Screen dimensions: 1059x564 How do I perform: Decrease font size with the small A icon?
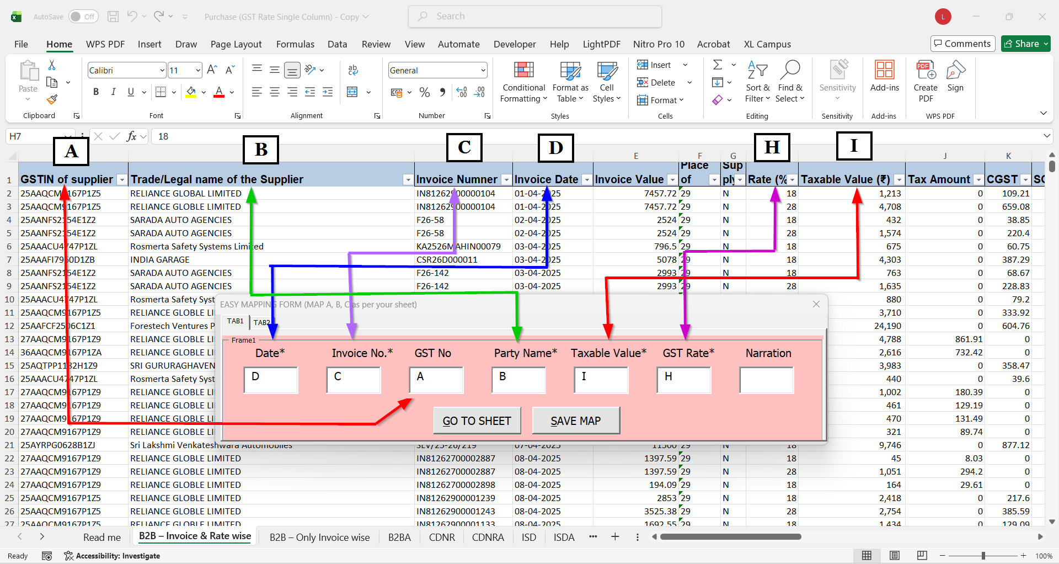pyautogui.click(x=230, y=70)
